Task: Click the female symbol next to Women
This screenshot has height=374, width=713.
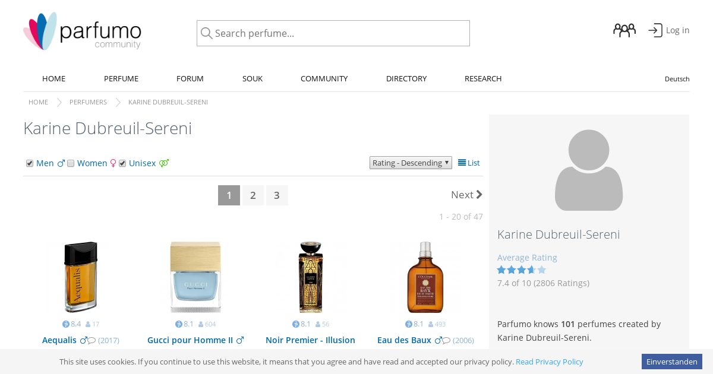Action: (113, 163)
